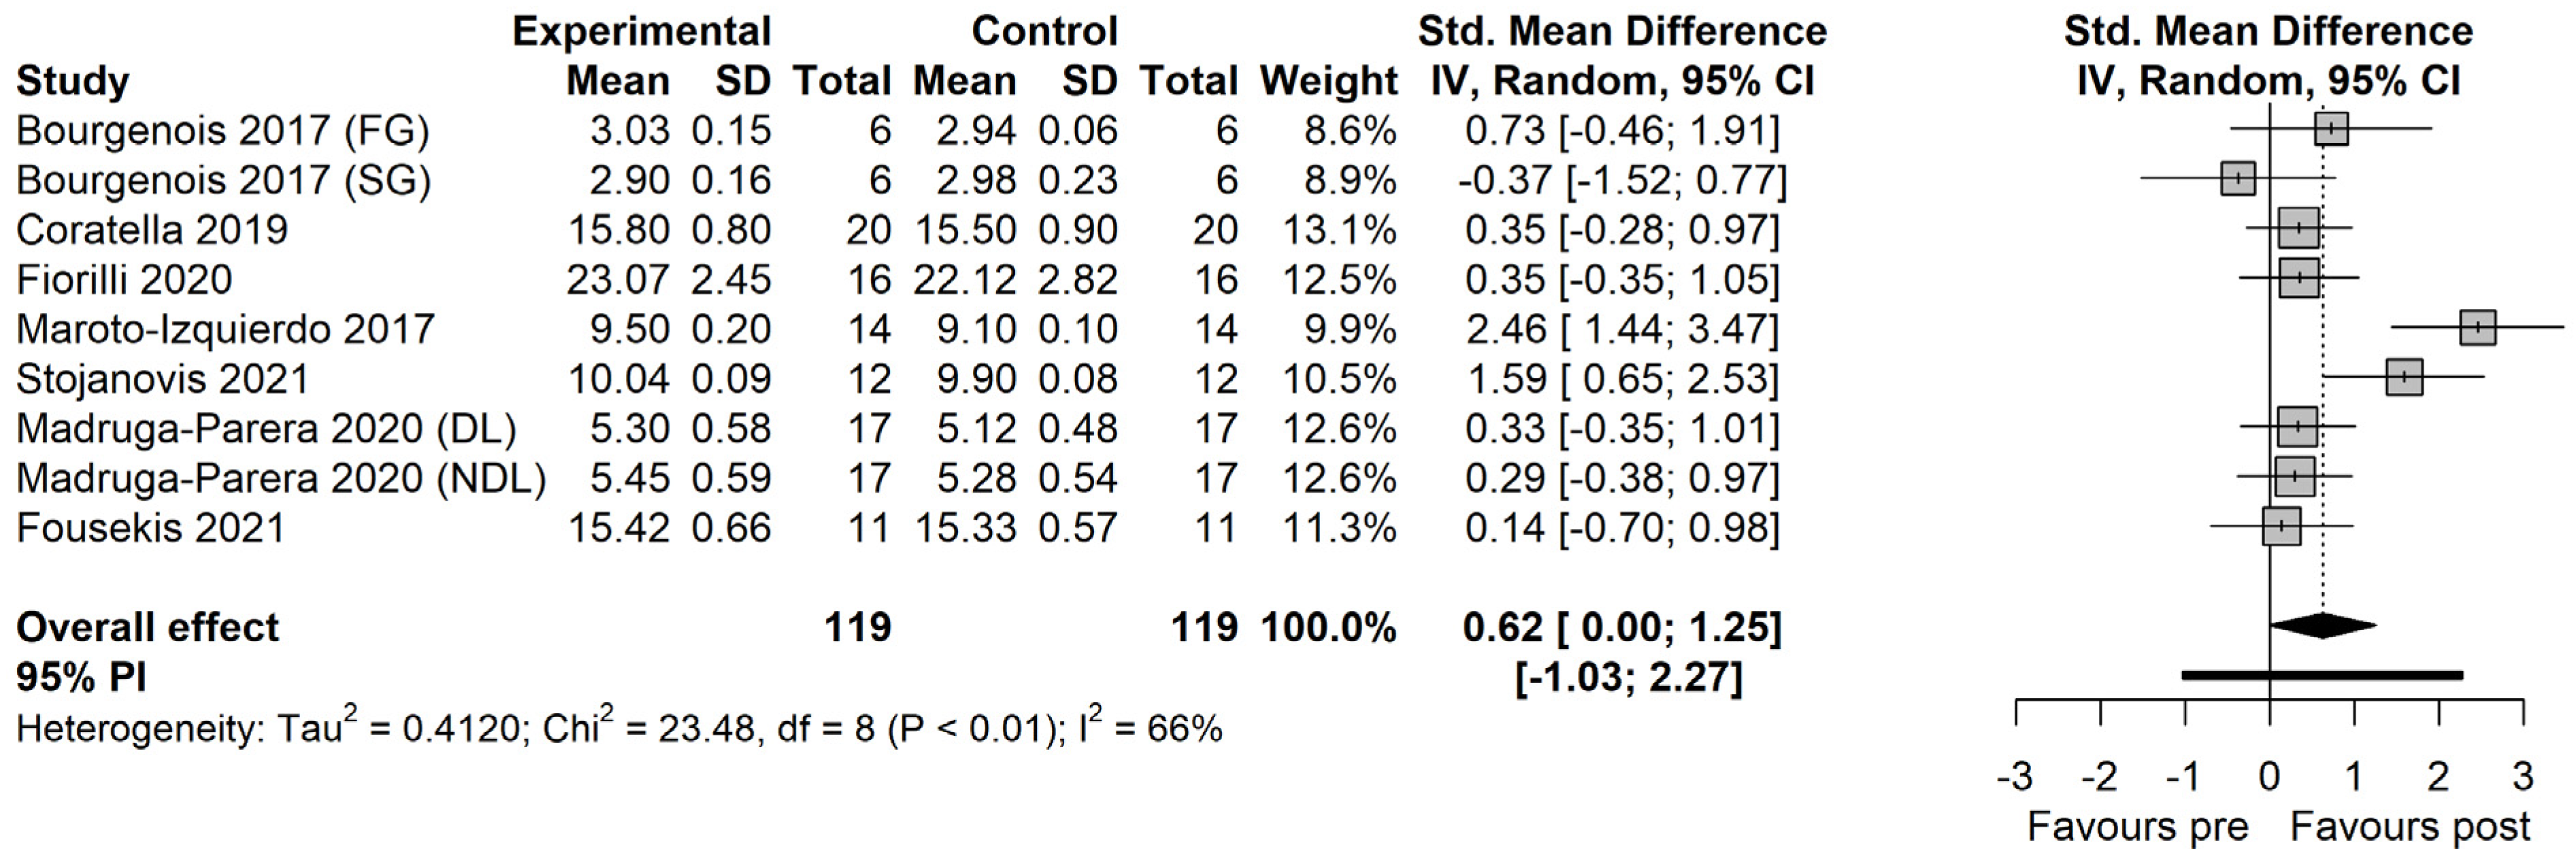Click the grey square marker for Maroto-Izquierdo 2017
Image resolution: width=2576 pixels, height=864 pixels.
tap(2477, 327)
